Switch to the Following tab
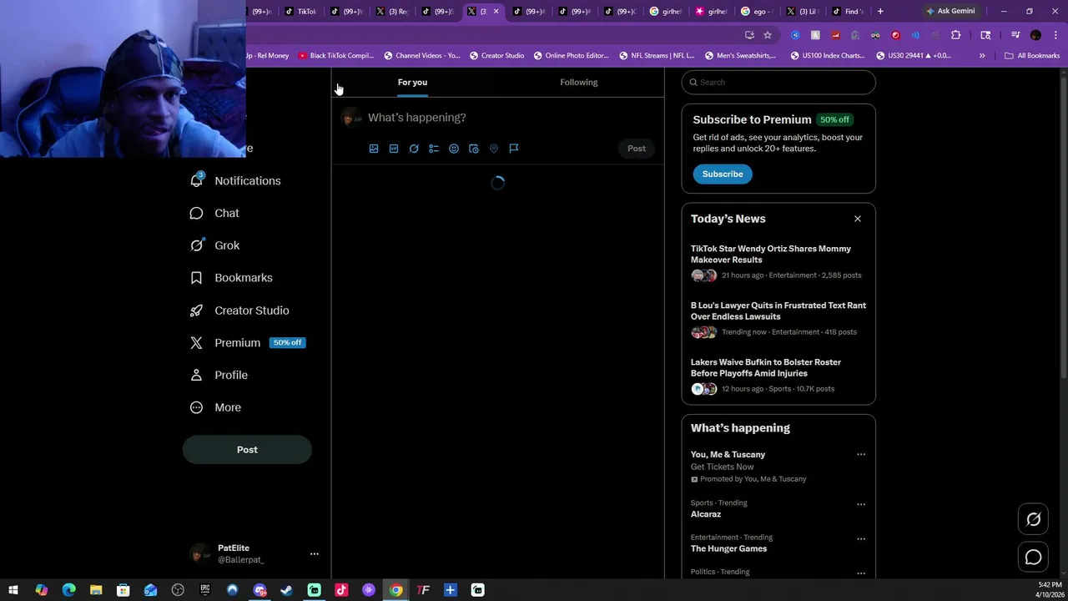1068x601 pixels. (x=579, y=82)
